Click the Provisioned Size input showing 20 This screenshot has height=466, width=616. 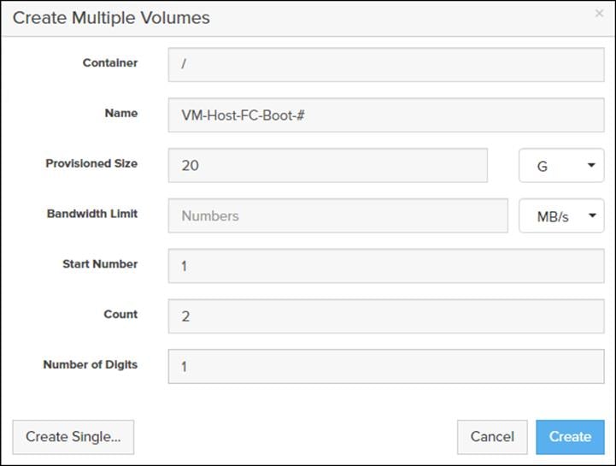[327, 166]
